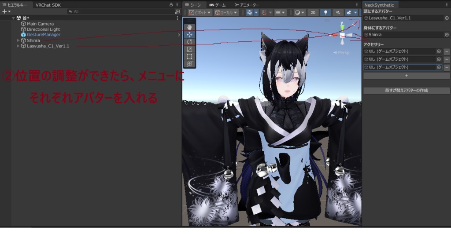Viewport: 451px width, 234px height.
Task: Select the combined Transform tool
Action: pos(189,64)
